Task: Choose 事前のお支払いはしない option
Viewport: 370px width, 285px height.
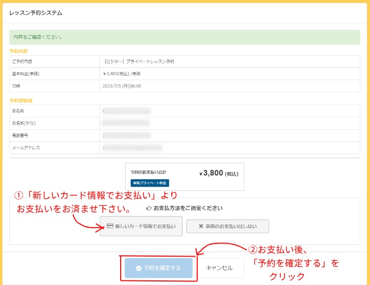Action: click(x=228, y=226)
